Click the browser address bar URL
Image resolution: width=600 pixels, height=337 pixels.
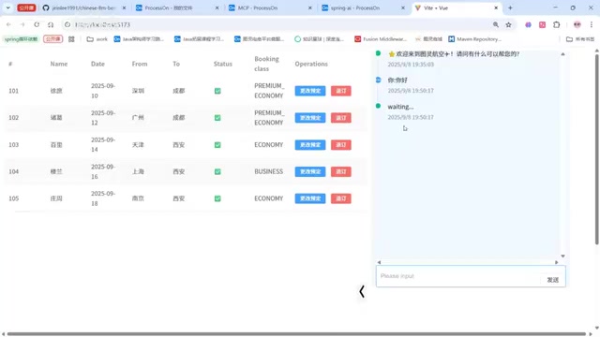click(102, 24)
